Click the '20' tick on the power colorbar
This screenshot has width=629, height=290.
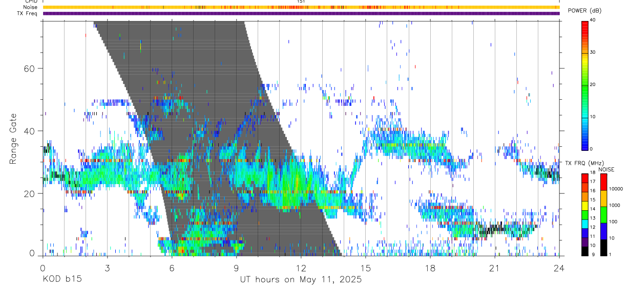pos(593,85)
